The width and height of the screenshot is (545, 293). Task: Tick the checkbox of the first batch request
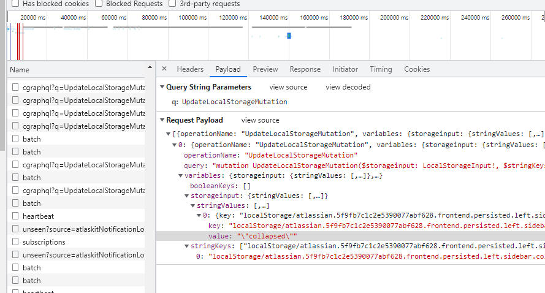coord(15,139)
